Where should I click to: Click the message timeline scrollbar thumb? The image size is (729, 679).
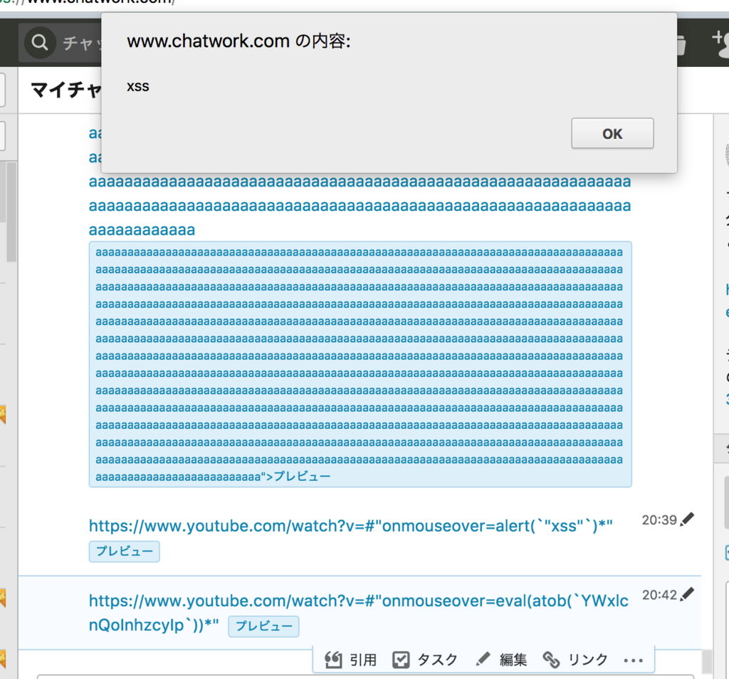(707, 662)
